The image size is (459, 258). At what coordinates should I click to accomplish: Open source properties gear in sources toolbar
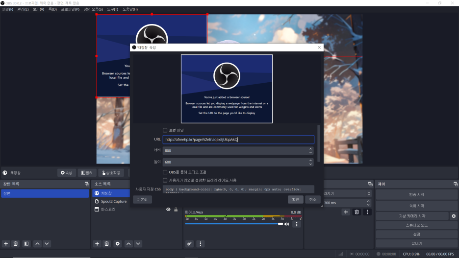(118, 244)
